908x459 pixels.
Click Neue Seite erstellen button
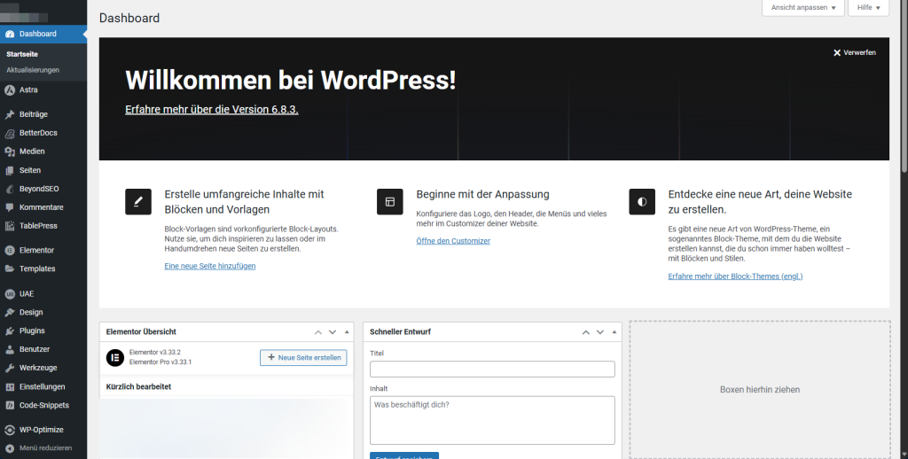pyautogui.click(x=303, y=358)
